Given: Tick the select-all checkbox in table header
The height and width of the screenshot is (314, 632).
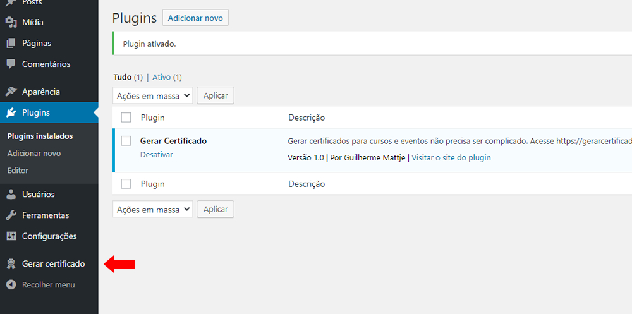Looking at the screenshot, I should (x=126, y=118).
